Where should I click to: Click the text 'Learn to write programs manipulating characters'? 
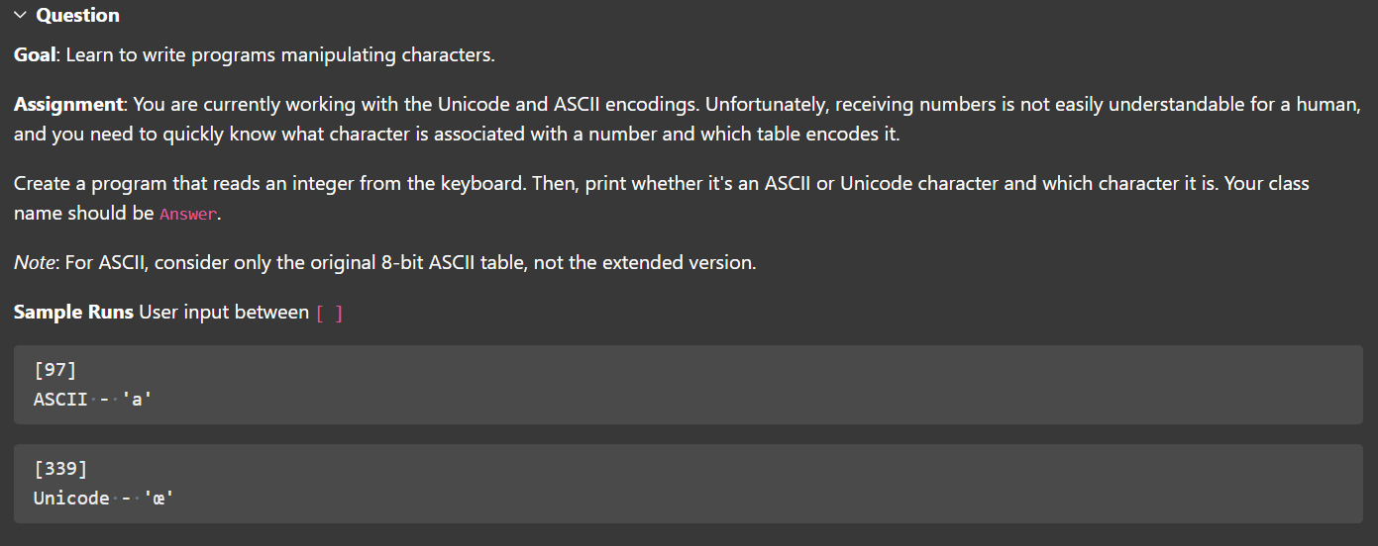coord(280,55)
